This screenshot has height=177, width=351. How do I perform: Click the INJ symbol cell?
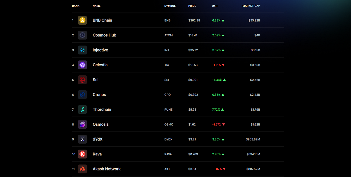click(167, 50)
